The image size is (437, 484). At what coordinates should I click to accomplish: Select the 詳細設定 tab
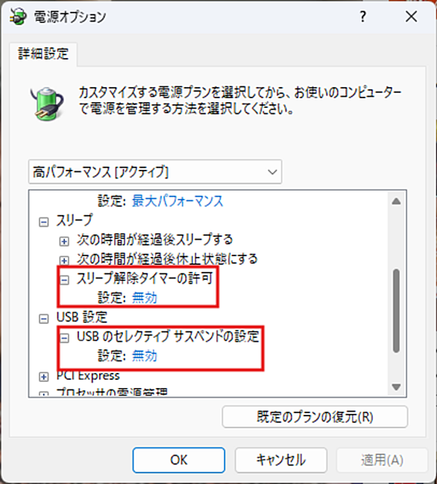43,54
